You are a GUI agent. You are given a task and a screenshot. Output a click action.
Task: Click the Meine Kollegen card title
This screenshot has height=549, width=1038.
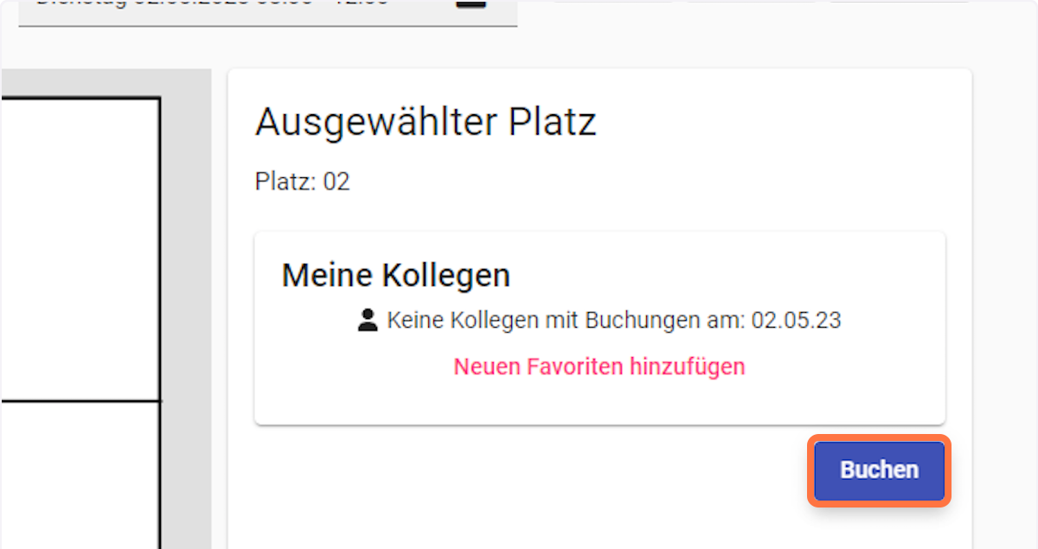395,275
